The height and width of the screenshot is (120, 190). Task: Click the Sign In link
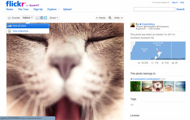coord(175,2)
